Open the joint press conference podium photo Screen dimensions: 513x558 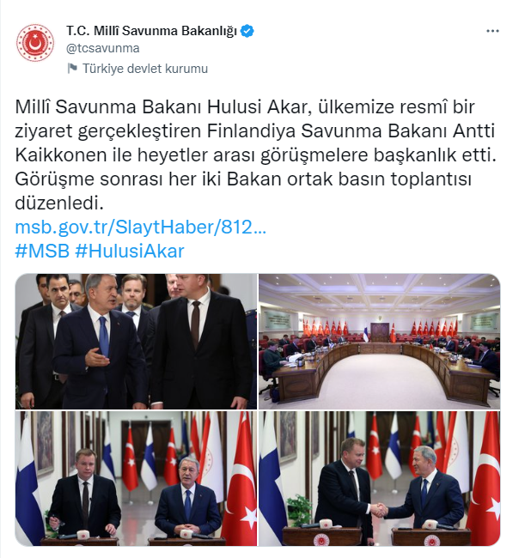pos(136,478)
